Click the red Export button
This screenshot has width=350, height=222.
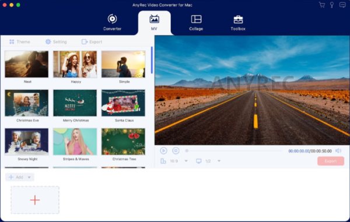point(331,161)
